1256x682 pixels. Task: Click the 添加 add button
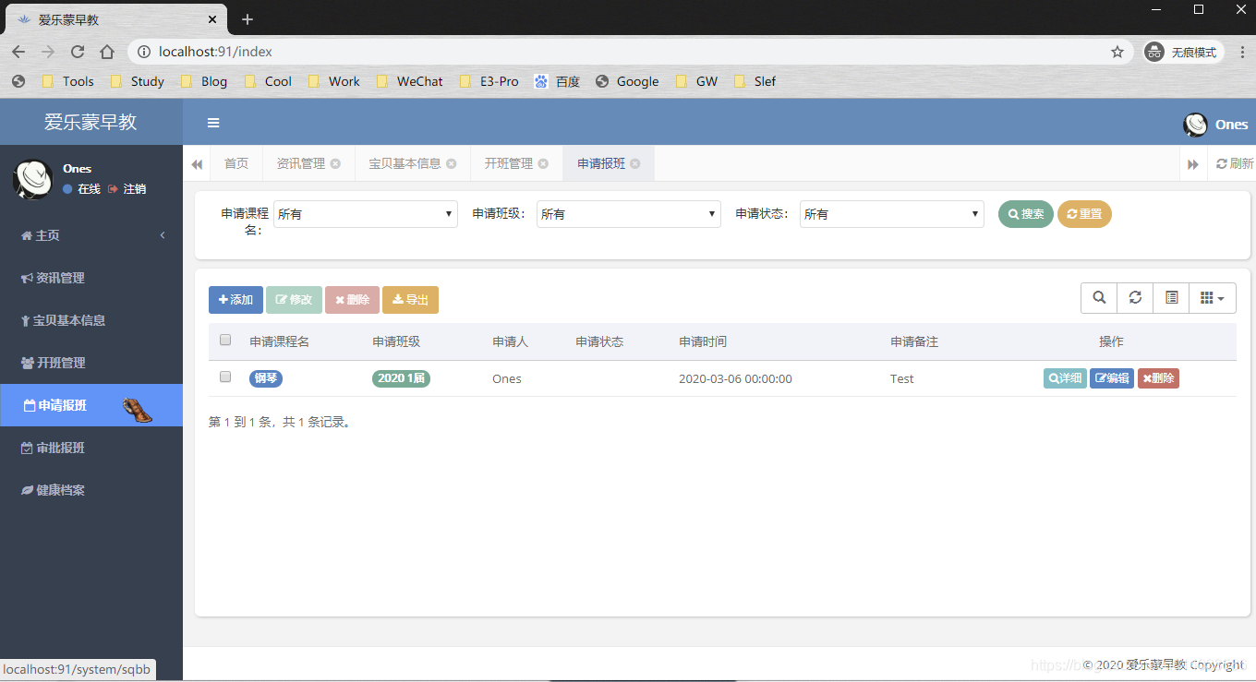tap(235, 300)
